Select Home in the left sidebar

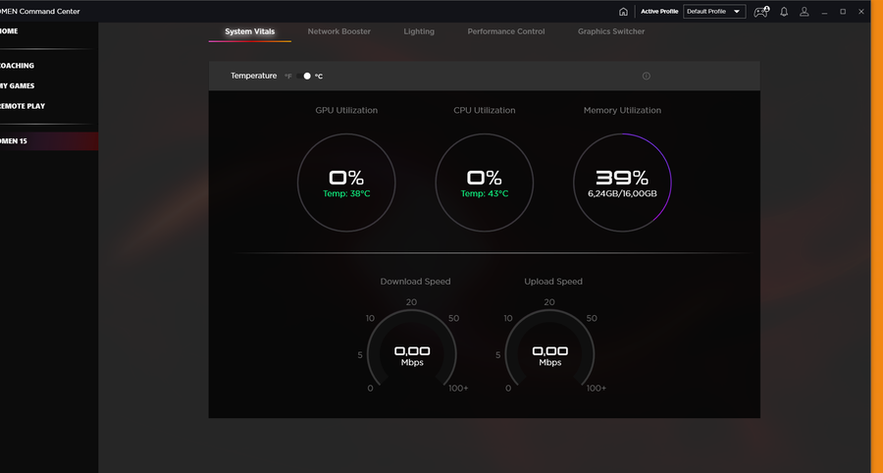pos(10,31)
